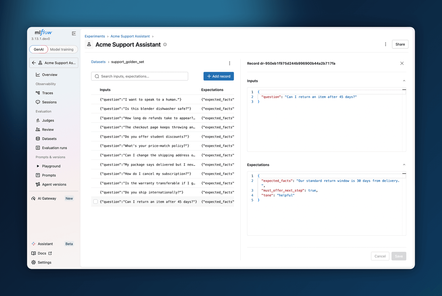Follow the Datasets breadcrumb link
Screen dimensions: 442x296
pos(99,62)
